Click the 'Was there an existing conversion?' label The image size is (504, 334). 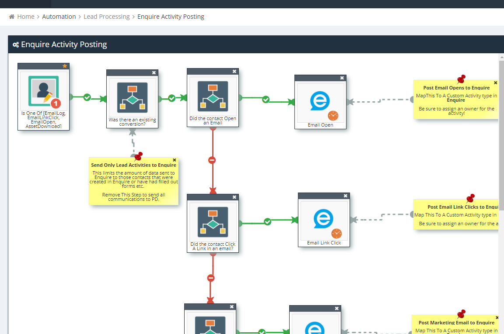click(x=133, y=122)
